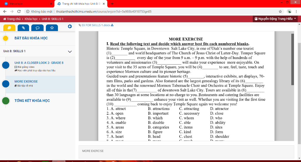The width and height of the screenshot is (301, 162).
Task: Click answer option 'B. figure'
Action: pos(155,132)
